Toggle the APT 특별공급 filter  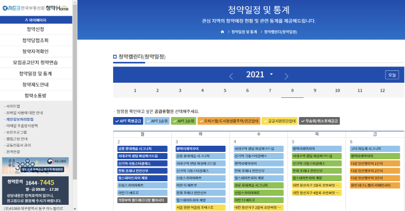(x=128, y=121)
